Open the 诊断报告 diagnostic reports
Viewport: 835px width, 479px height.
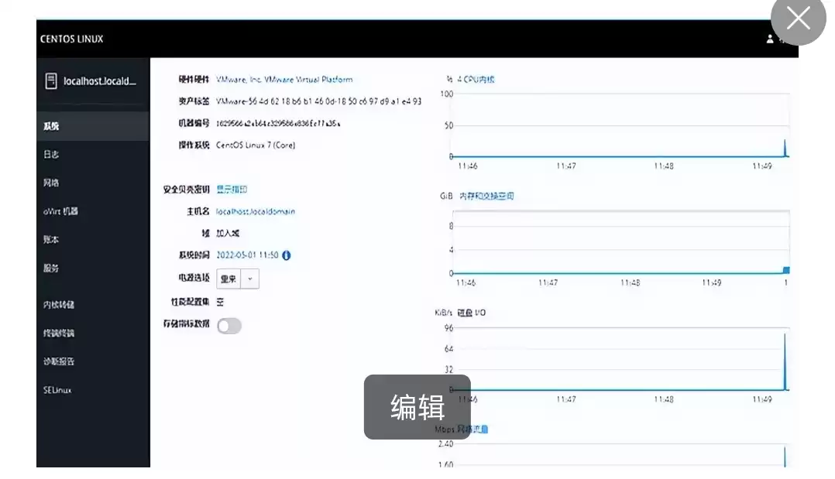coord(57,361)
